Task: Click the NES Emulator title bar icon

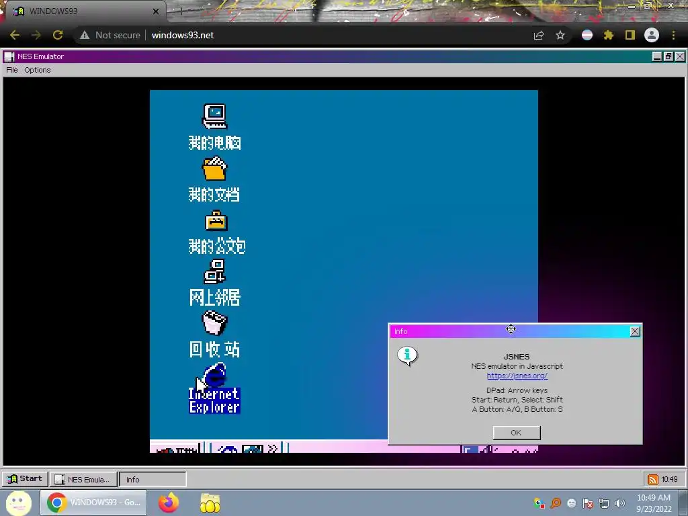Action: point(9,56)
